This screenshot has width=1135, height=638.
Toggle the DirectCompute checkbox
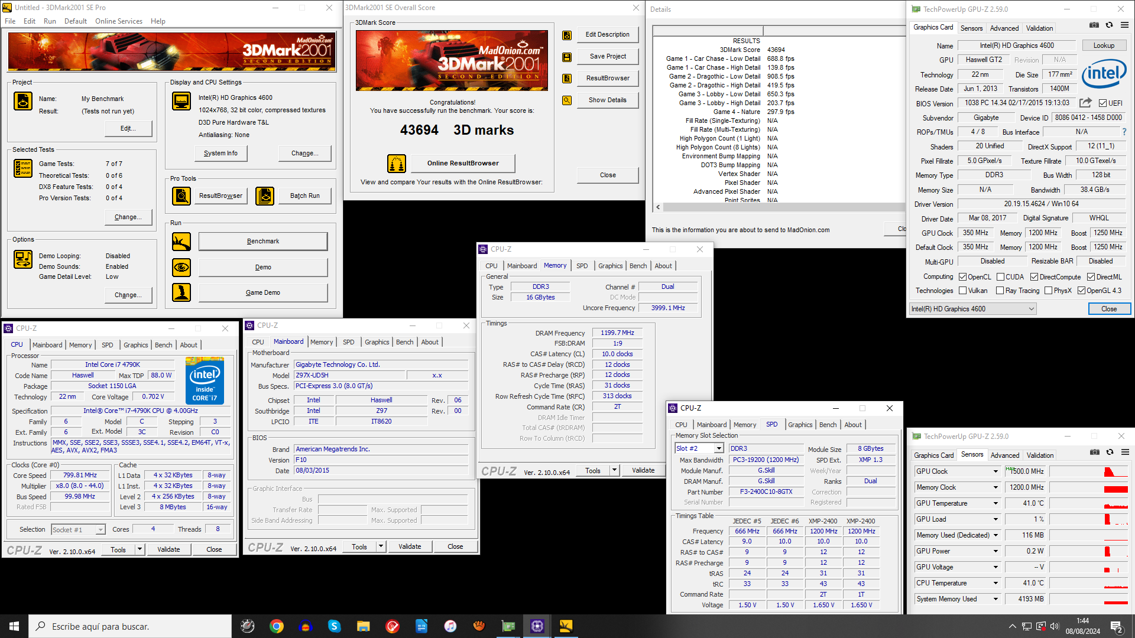1035,277
